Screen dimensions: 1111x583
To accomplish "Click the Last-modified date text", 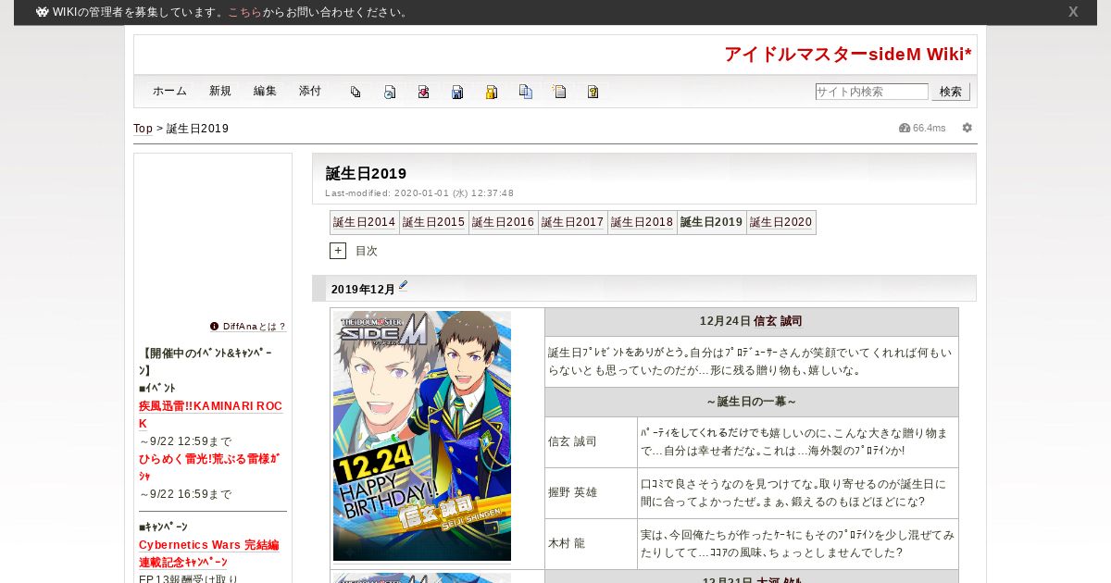I will (x=419, y=193).
